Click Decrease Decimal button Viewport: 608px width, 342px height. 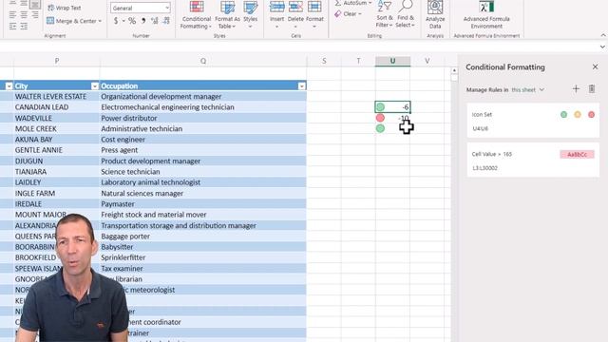point(166,21)
